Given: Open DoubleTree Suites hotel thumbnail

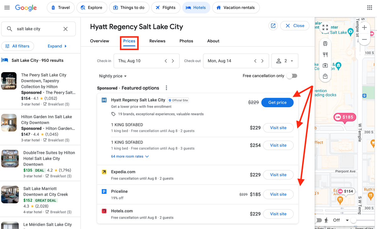Looking at the screenshot, I should (x=10, y=159).
